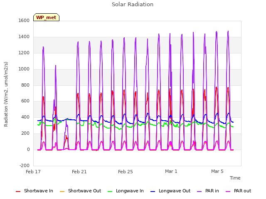The width and height of the screenshot is (266, 199).
Task: Click the Radiation y-axis title
Action: click(x=6, y=94)
